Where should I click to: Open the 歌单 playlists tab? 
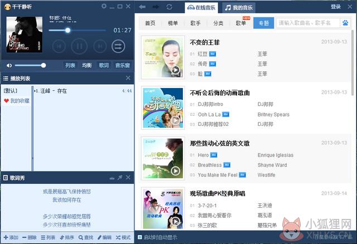(x=241, y=23)
